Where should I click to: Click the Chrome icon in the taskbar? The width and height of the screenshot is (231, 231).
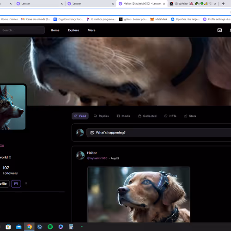point(29,227)
